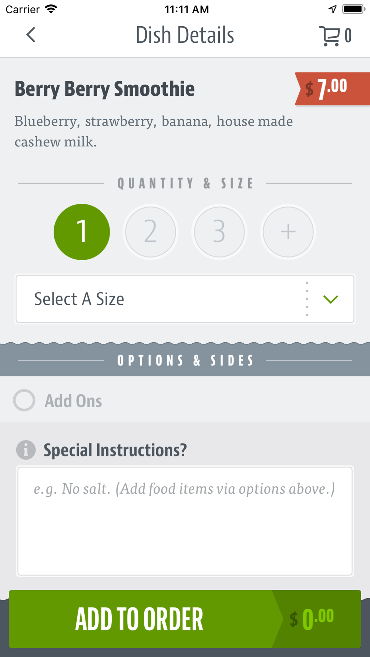The image size is (370, 657).
Task: Select quantity 3 circle
Action: (x=219, y=232)
